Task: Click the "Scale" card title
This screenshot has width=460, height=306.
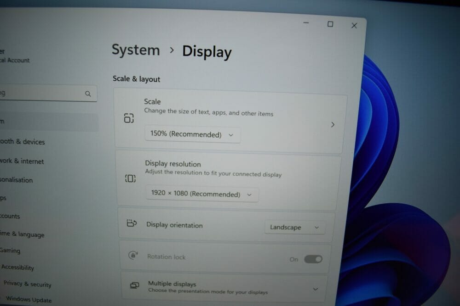Action: coord(152,101)
